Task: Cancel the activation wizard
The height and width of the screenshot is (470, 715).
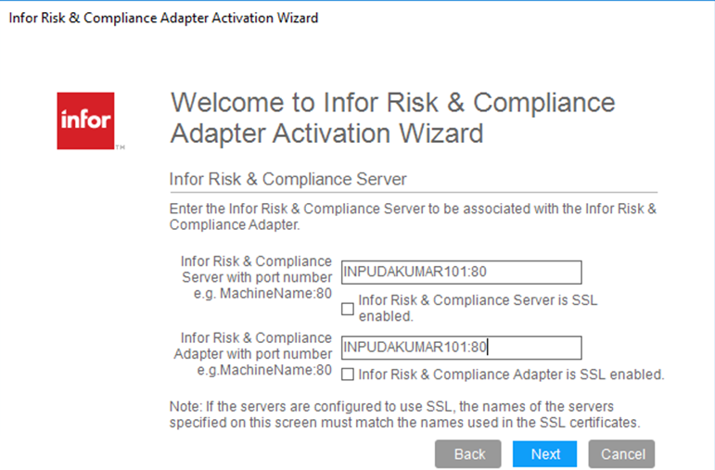Action: [622, 454]
